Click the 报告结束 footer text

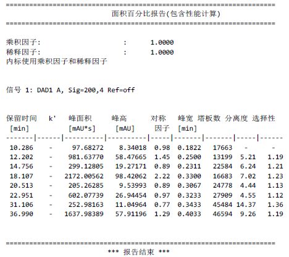click(138, 252)
